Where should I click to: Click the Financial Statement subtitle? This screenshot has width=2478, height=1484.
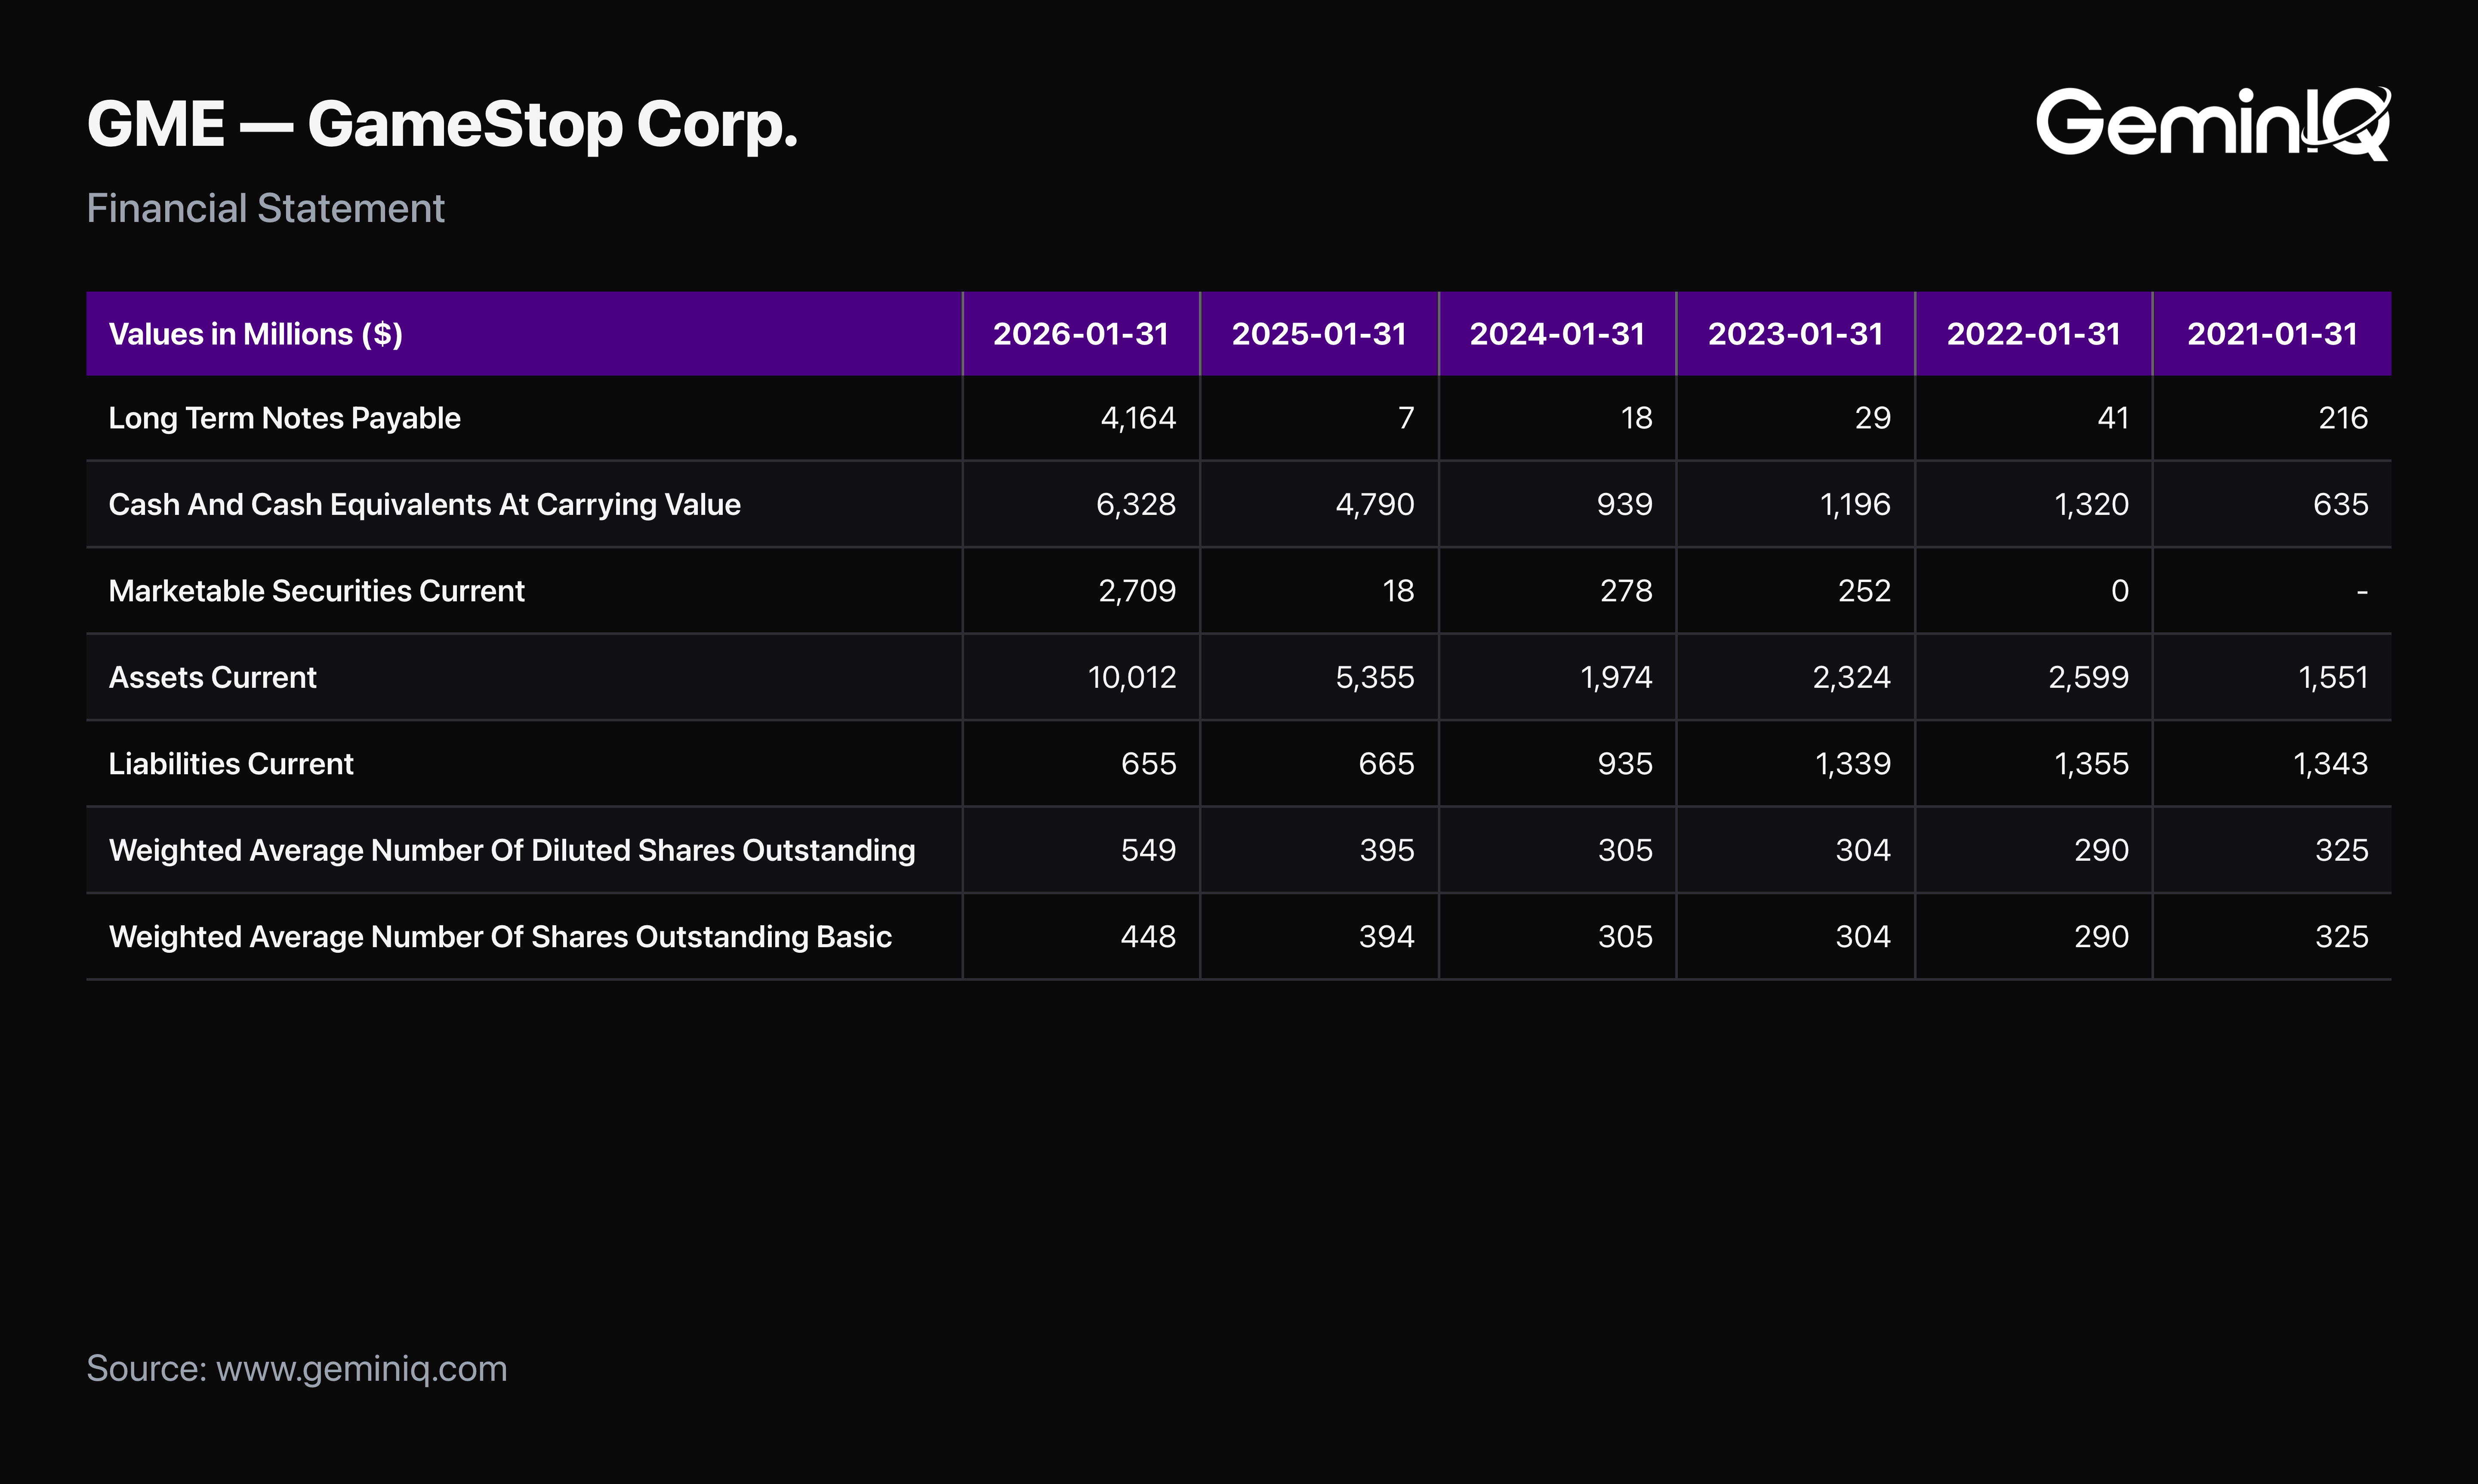265,208
